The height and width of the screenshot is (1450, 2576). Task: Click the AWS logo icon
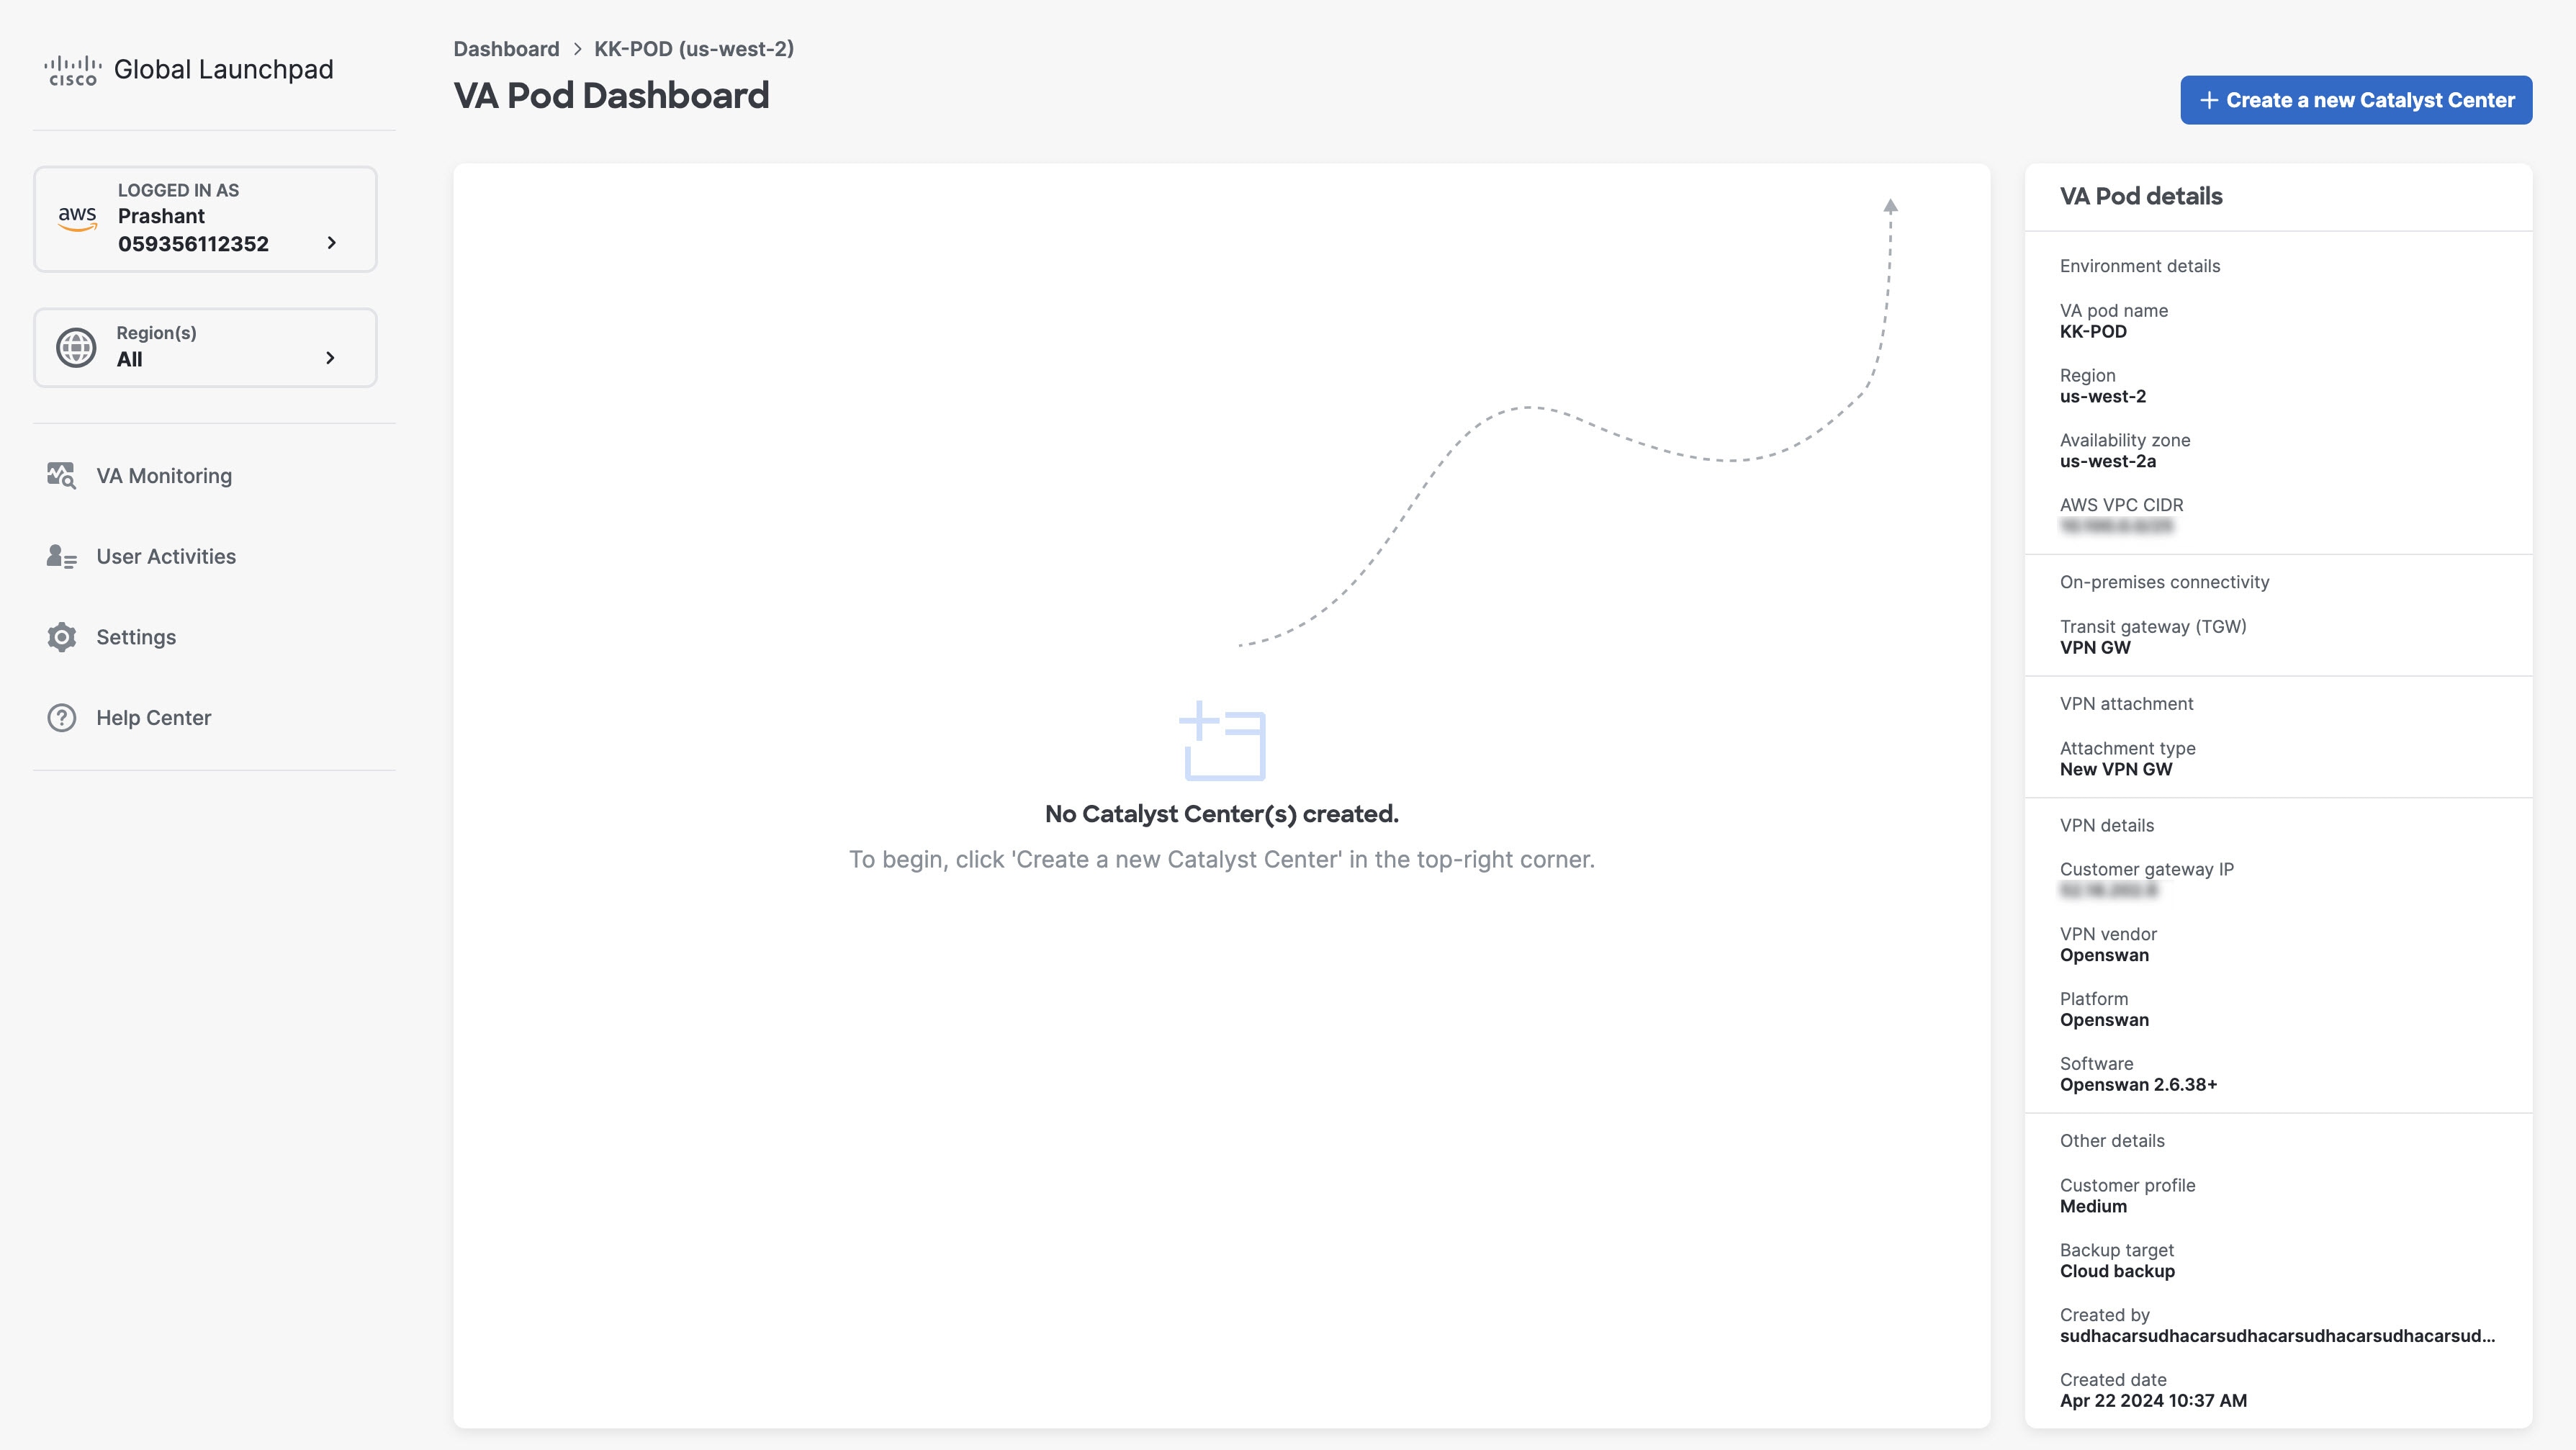point(77,218)
